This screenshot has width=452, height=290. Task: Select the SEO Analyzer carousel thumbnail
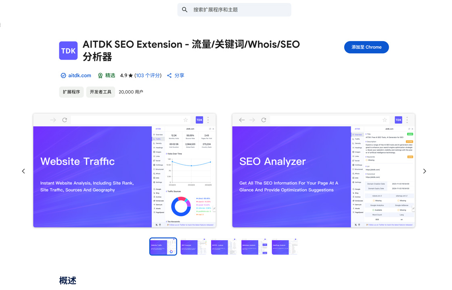click(193, 246)
